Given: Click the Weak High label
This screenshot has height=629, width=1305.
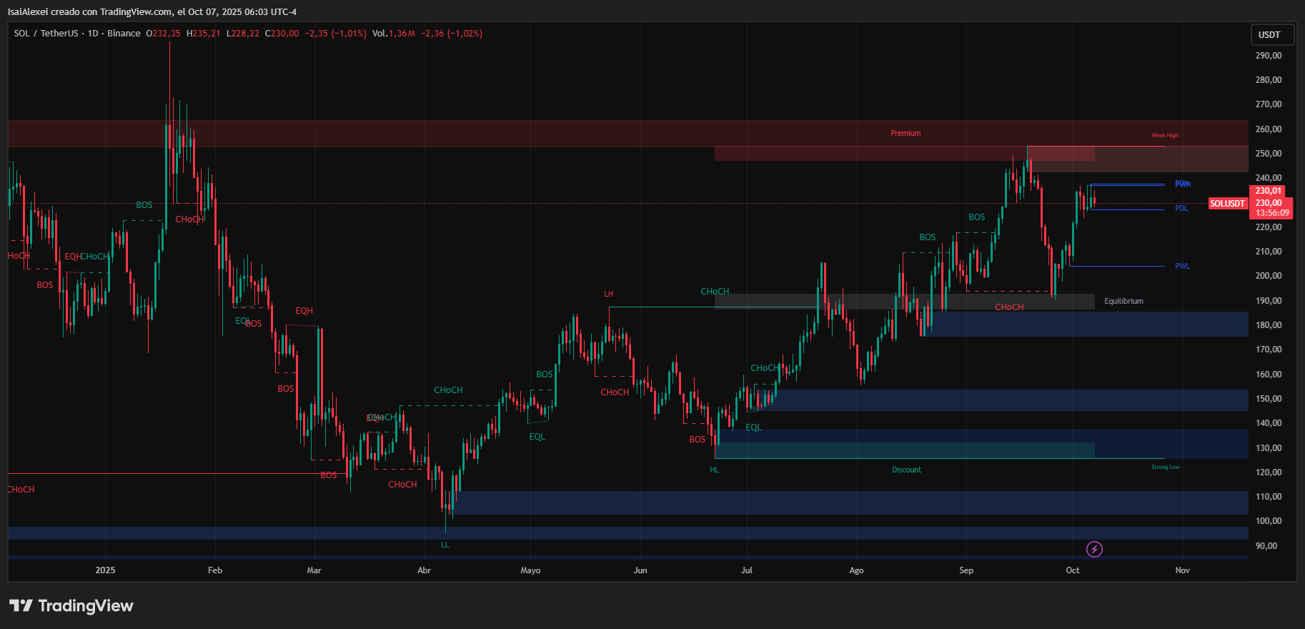Looking at the screenshot, I should pos(1165,135).
